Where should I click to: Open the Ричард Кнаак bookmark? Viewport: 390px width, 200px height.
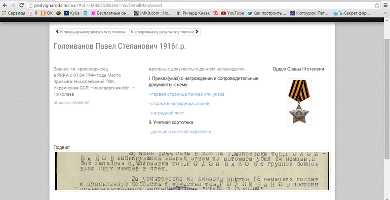coord(193,13)
